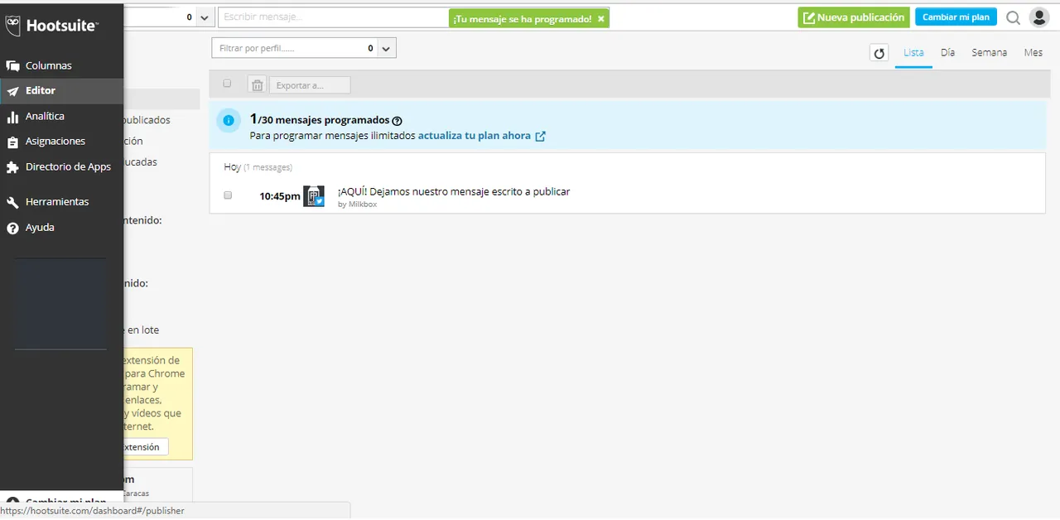Open Directorio de Apps
Viewport: 1060px width, 520px height.
pyautogui.click(x=68, y=166)
